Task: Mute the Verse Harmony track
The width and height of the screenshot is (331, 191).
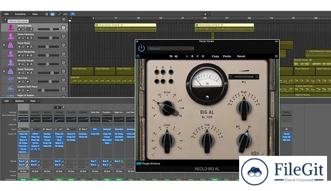Action: (19, 38)
